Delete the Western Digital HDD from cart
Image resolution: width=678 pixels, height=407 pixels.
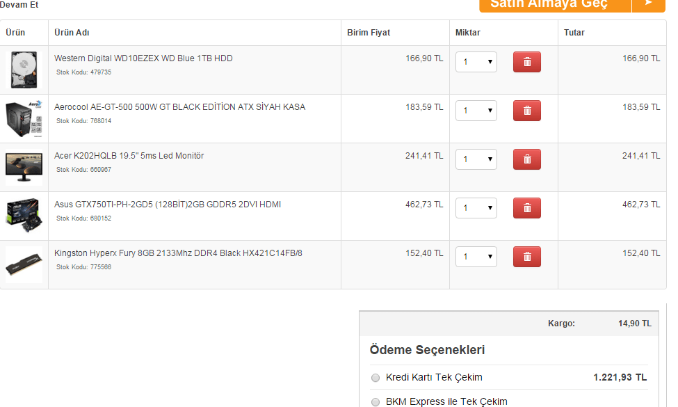pos(526,62)
